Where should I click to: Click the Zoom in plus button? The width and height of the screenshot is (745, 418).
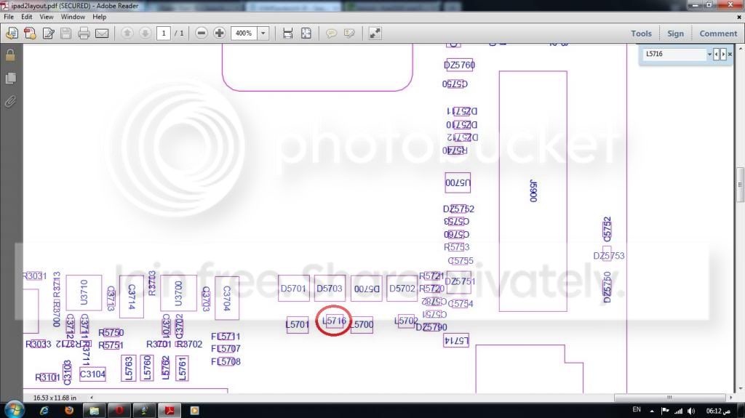(x=219, y=33)
